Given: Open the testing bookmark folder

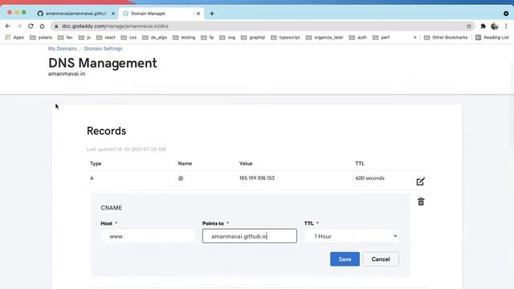Looking at the screenshot, I should point(184,38).
